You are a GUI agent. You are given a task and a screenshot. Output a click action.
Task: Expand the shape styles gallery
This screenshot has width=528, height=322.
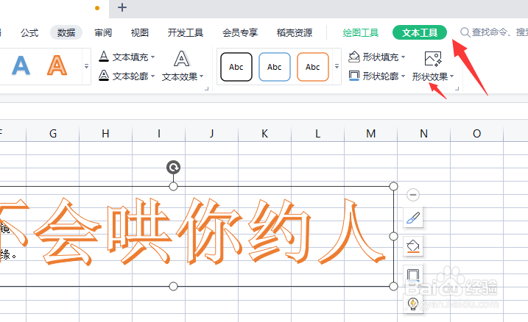(337, 66)
